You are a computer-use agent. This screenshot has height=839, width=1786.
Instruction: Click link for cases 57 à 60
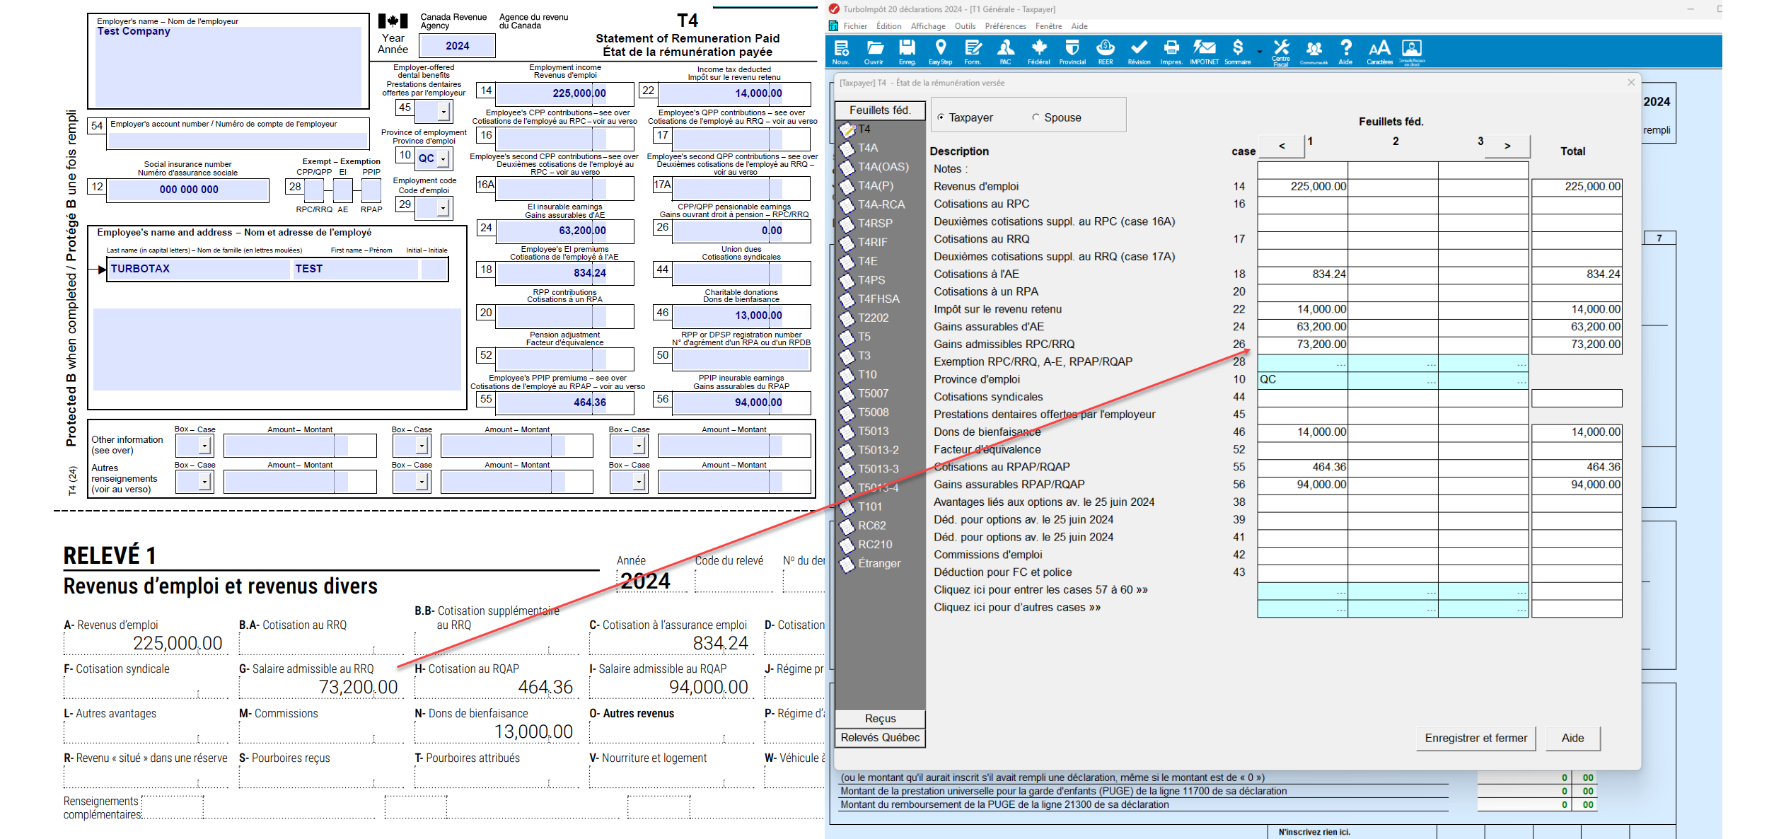click(1040, 590)
